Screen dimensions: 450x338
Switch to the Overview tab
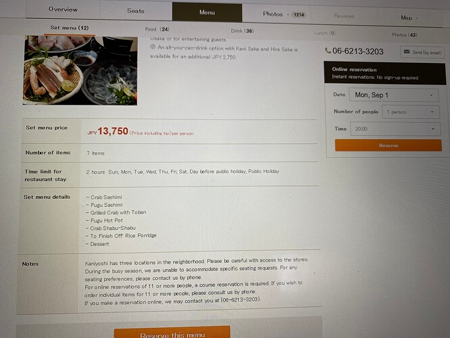tap(63, 9)
